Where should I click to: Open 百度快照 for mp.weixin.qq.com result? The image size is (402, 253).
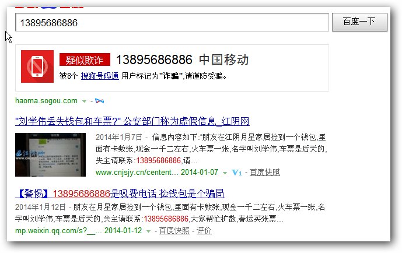point(174,231)
